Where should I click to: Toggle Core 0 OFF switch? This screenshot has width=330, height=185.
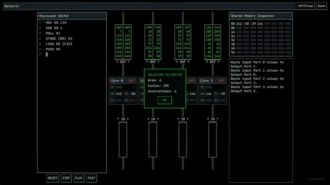pos(132,81)
